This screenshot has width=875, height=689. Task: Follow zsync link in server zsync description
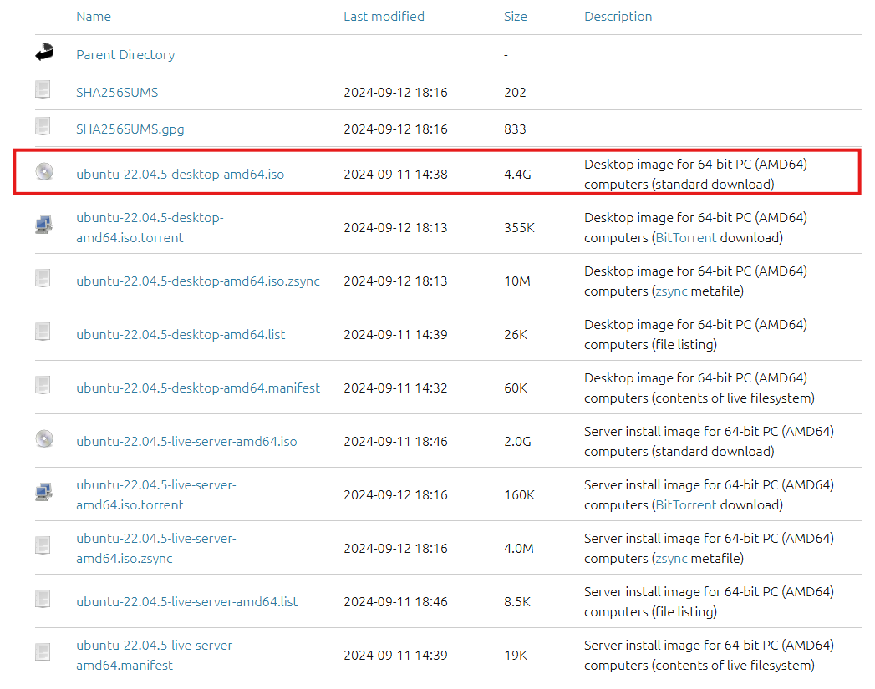coord(671,558)
